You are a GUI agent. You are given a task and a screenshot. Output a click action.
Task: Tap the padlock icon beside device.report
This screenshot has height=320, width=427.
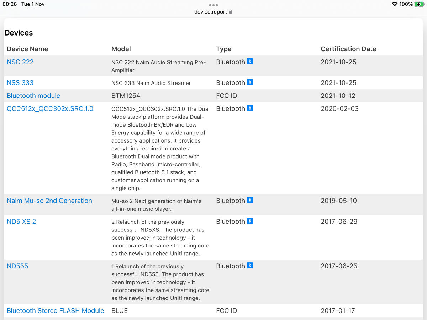231,12
